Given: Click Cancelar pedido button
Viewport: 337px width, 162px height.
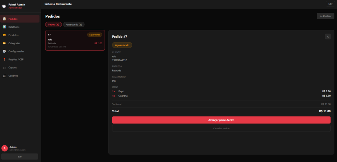Looking at the screenshot, I should 221,128.
